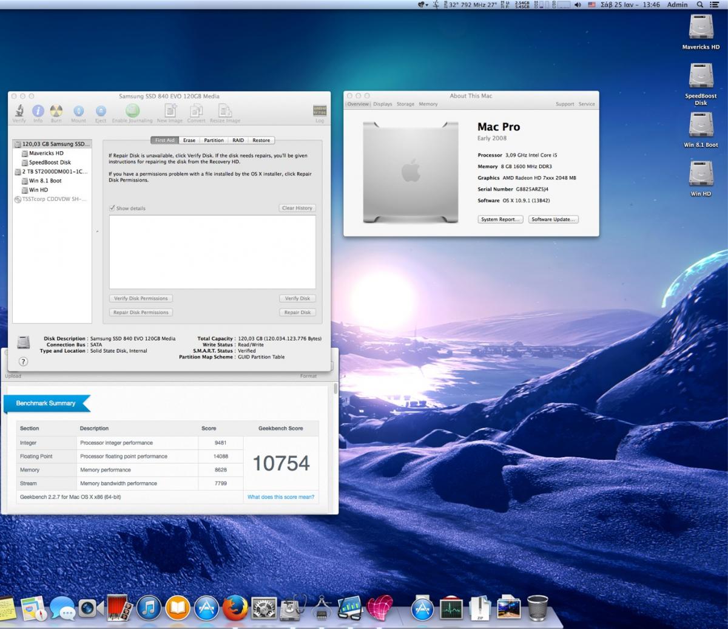Select the 120,03 GB Samsung SSD disk
The image size is (728, 629).
[52, 144]
